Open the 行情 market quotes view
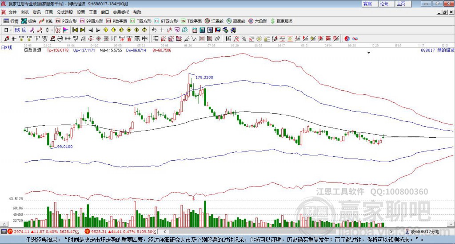 11,21
